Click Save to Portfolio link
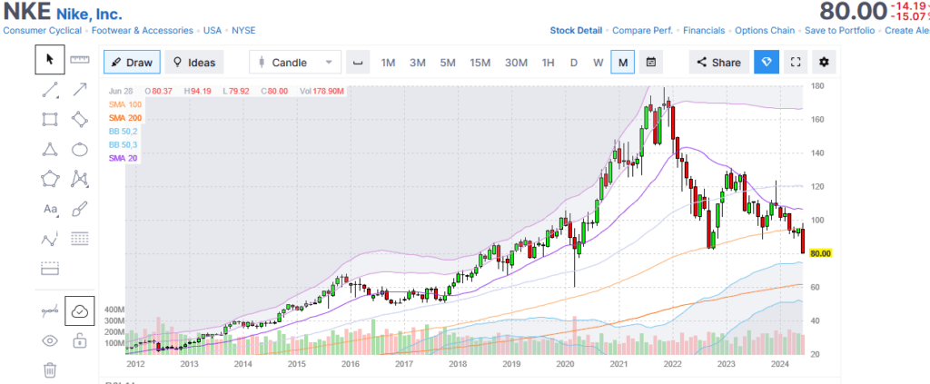 point(839,30)
